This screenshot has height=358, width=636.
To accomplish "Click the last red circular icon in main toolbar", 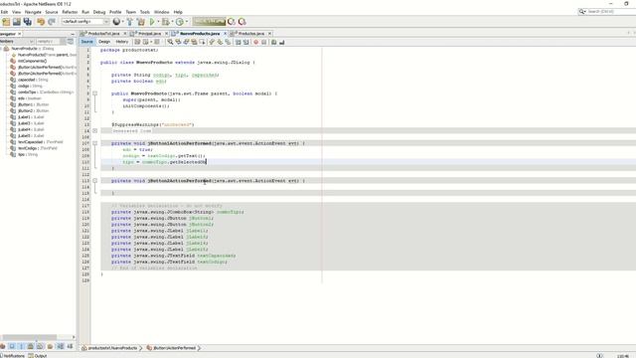I will pyautogui.click(x=242, y=22).
